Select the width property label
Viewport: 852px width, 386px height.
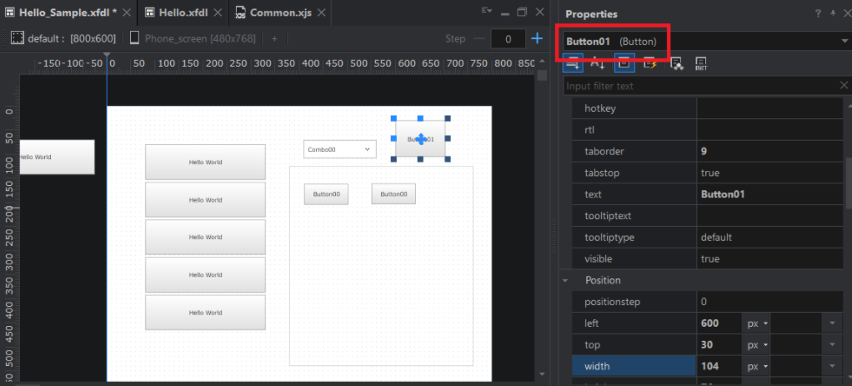coord(634,367)
